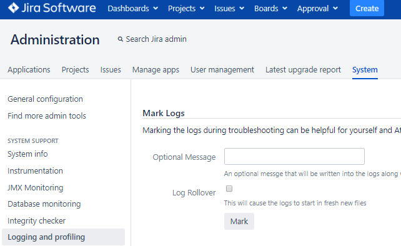This screenshot has width=401, height=246.
Task: Expand the Issues dropdown in top navigation
Action: click(x=229, y=9)
